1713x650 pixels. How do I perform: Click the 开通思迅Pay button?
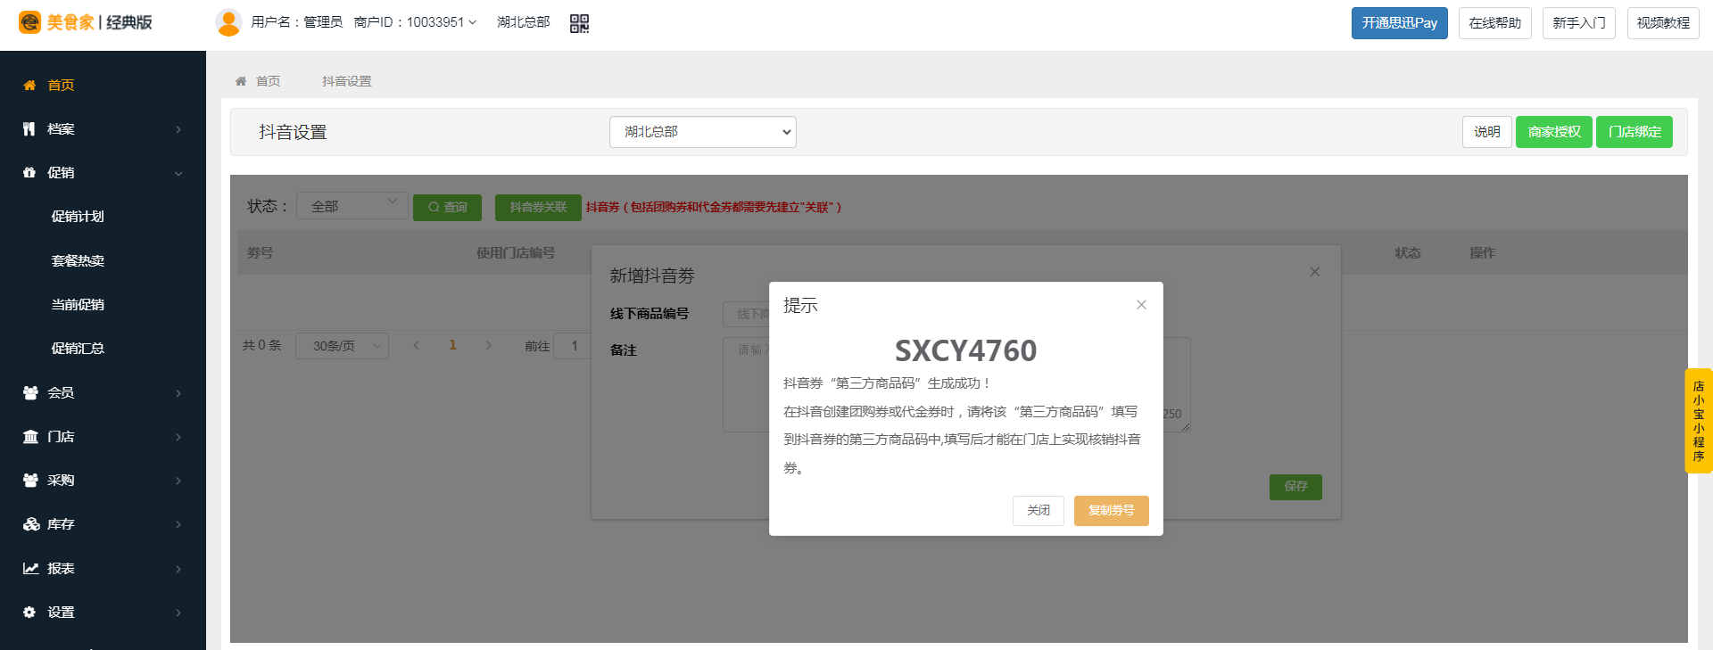click(x=1399, y=23)
